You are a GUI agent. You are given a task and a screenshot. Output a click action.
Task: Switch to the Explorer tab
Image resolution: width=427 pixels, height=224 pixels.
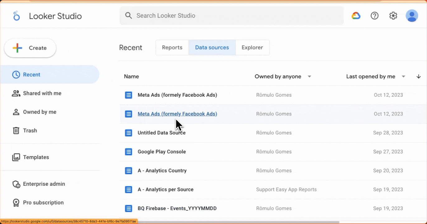(x=252, y=48)
